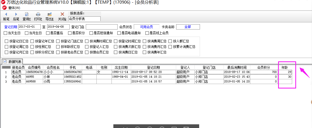
Task: Check 按性别汇总 option
Action: 32,47
